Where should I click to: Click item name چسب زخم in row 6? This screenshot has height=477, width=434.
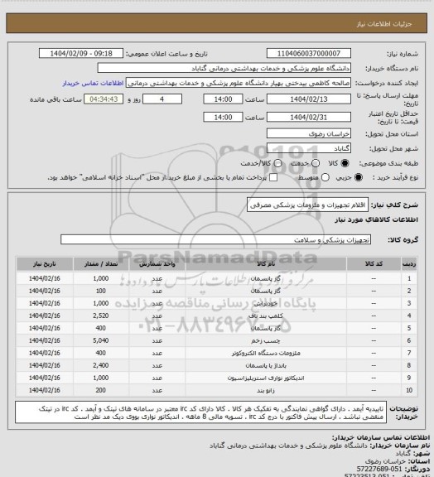click(266, 340)
